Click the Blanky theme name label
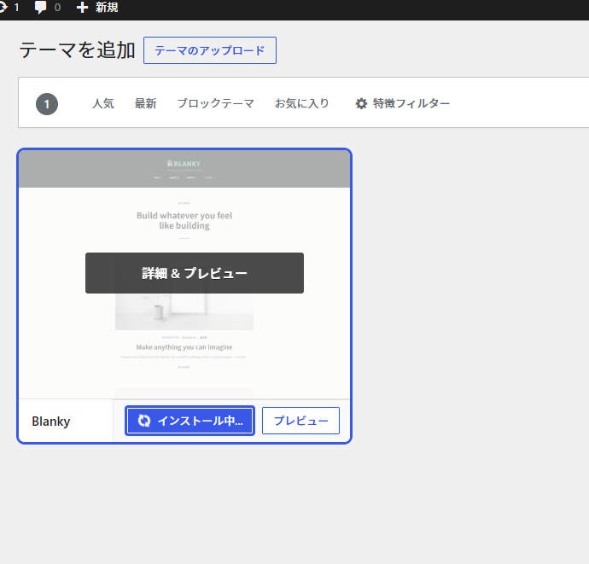 pyautogui.click(x=51, y=422)
